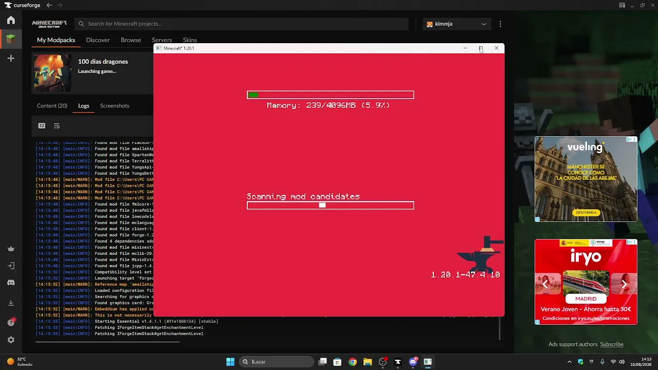Open File Explorer from the taskbar

pyautogui.click(x=368, y=362)
